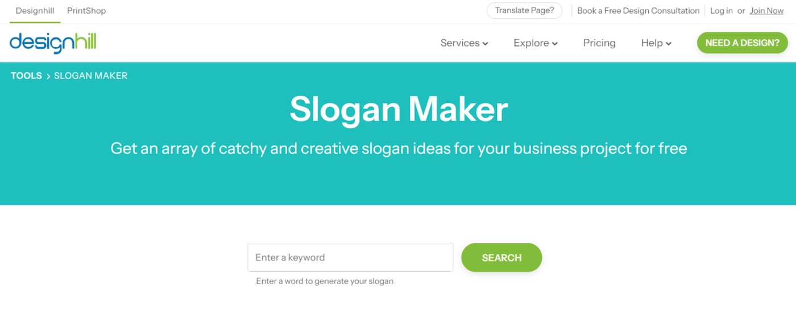Focus the Enter a keyword field
The height and width of the screenshot is (323, 796).
(350, 257)
